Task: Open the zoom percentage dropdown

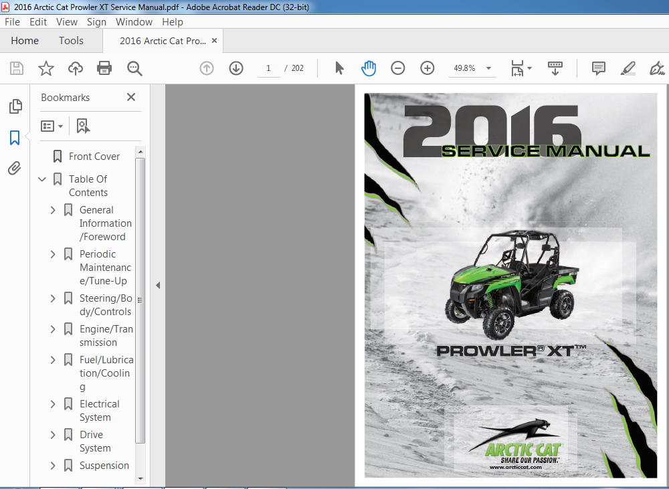Action: pyautogui.click(x=488, y=68)
